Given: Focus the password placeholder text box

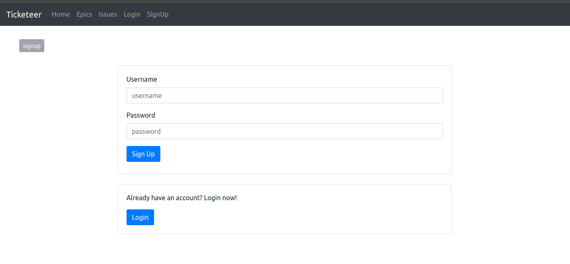Looking at the screenshot, I should point(284,131).
